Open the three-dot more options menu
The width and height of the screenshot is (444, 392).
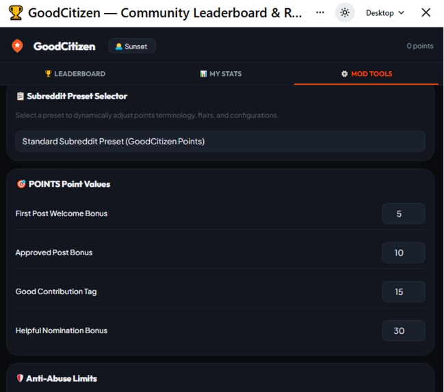click(x=320, y=12)
